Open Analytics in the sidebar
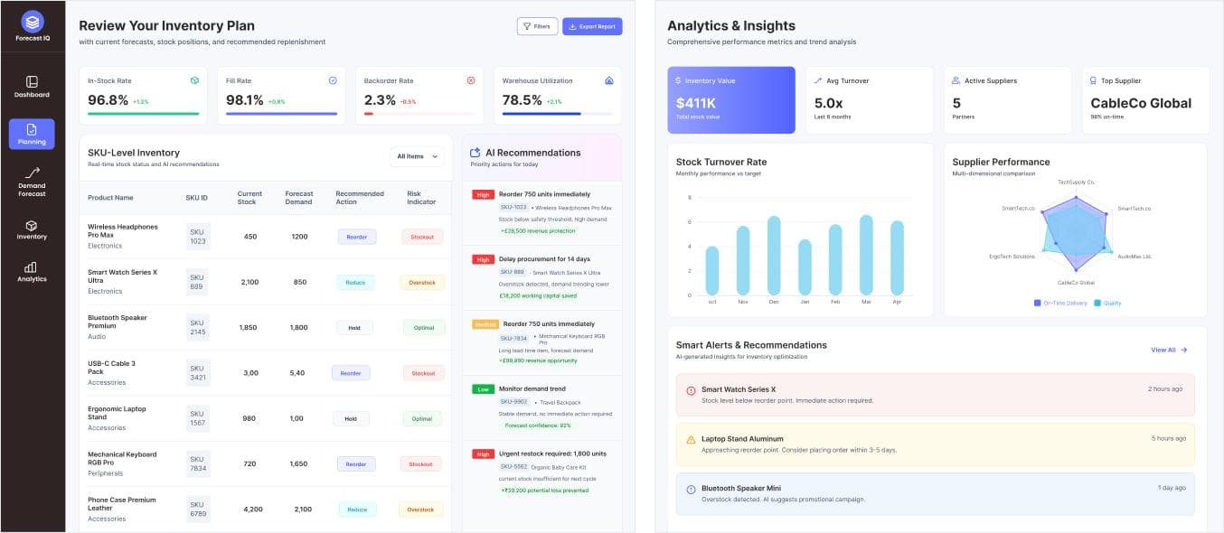Viewport: 1224px width, 533px height. point(32,272)
